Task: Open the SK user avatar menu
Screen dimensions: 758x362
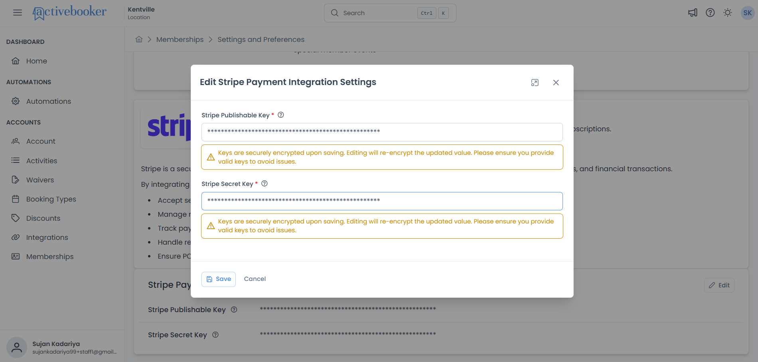Action: tap(747, 13)
